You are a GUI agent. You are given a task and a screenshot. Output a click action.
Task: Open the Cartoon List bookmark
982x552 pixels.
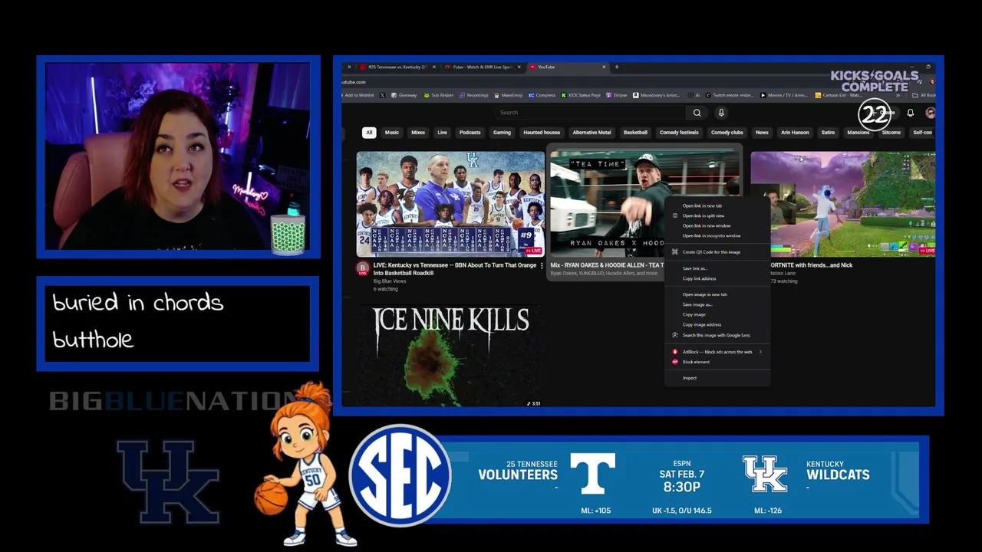coord(839,95)
